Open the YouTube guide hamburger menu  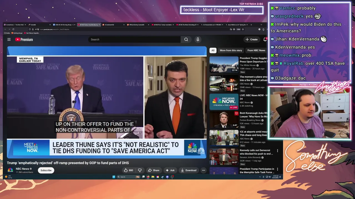[9, 40]
